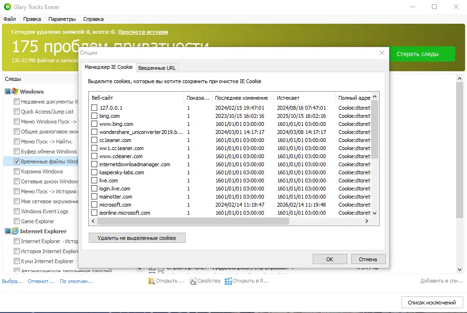Click the main window scroll-up arrow

[459, 79]
